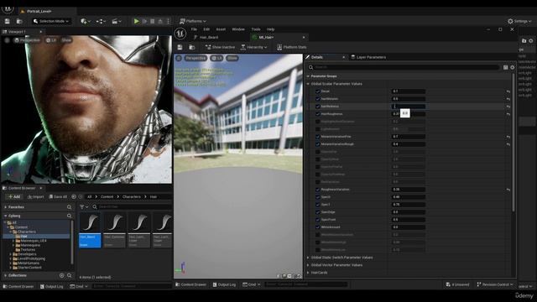Uncheck the SpecEdge parameter checkbox
The height and width of the screenshot is (302, 537).
coord(317,212)
